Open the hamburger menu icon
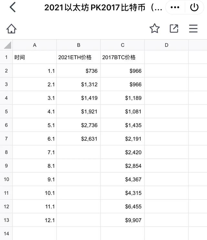The image size is (207, 240). [193, 28]
